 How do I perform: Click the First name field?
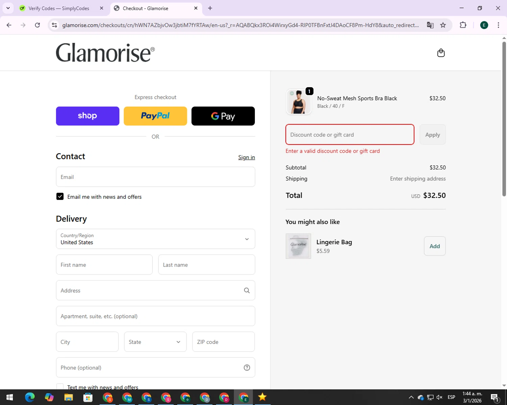point(104,265)
